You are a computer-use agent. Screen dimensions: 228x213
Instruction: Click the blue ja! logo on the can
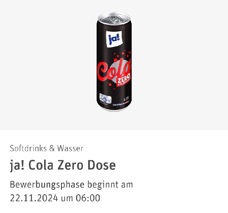click(115, 39)
